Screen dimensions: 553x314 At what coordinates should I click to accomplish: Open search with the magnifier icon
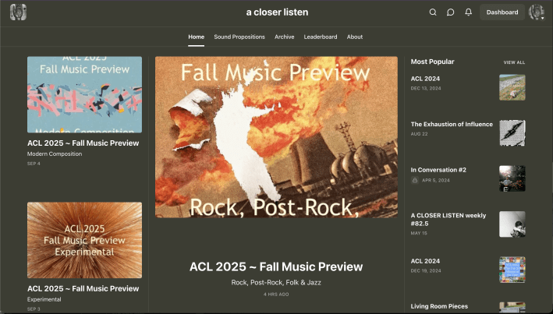pyautogui.click(x=433, y=12)
